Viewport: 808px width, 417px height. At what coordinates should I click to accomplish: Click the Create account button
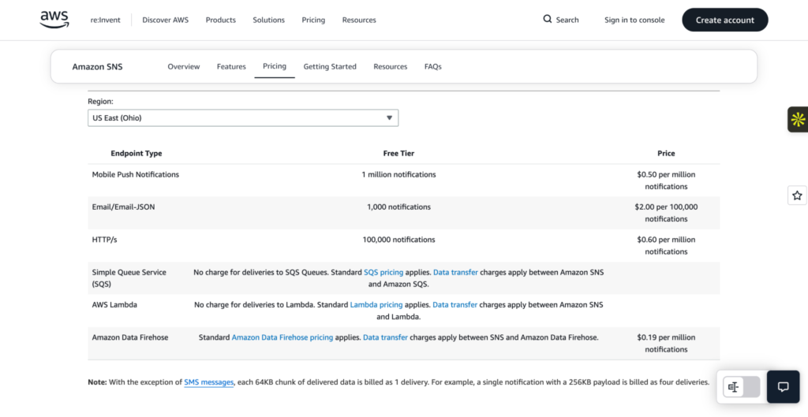coord(724,20)
